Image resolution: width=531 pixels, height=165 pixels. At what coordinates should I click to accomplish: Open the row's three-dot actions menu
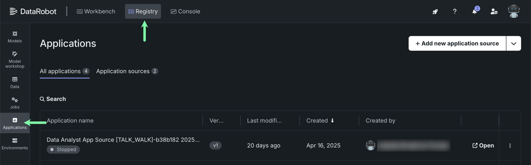point(510,145)
